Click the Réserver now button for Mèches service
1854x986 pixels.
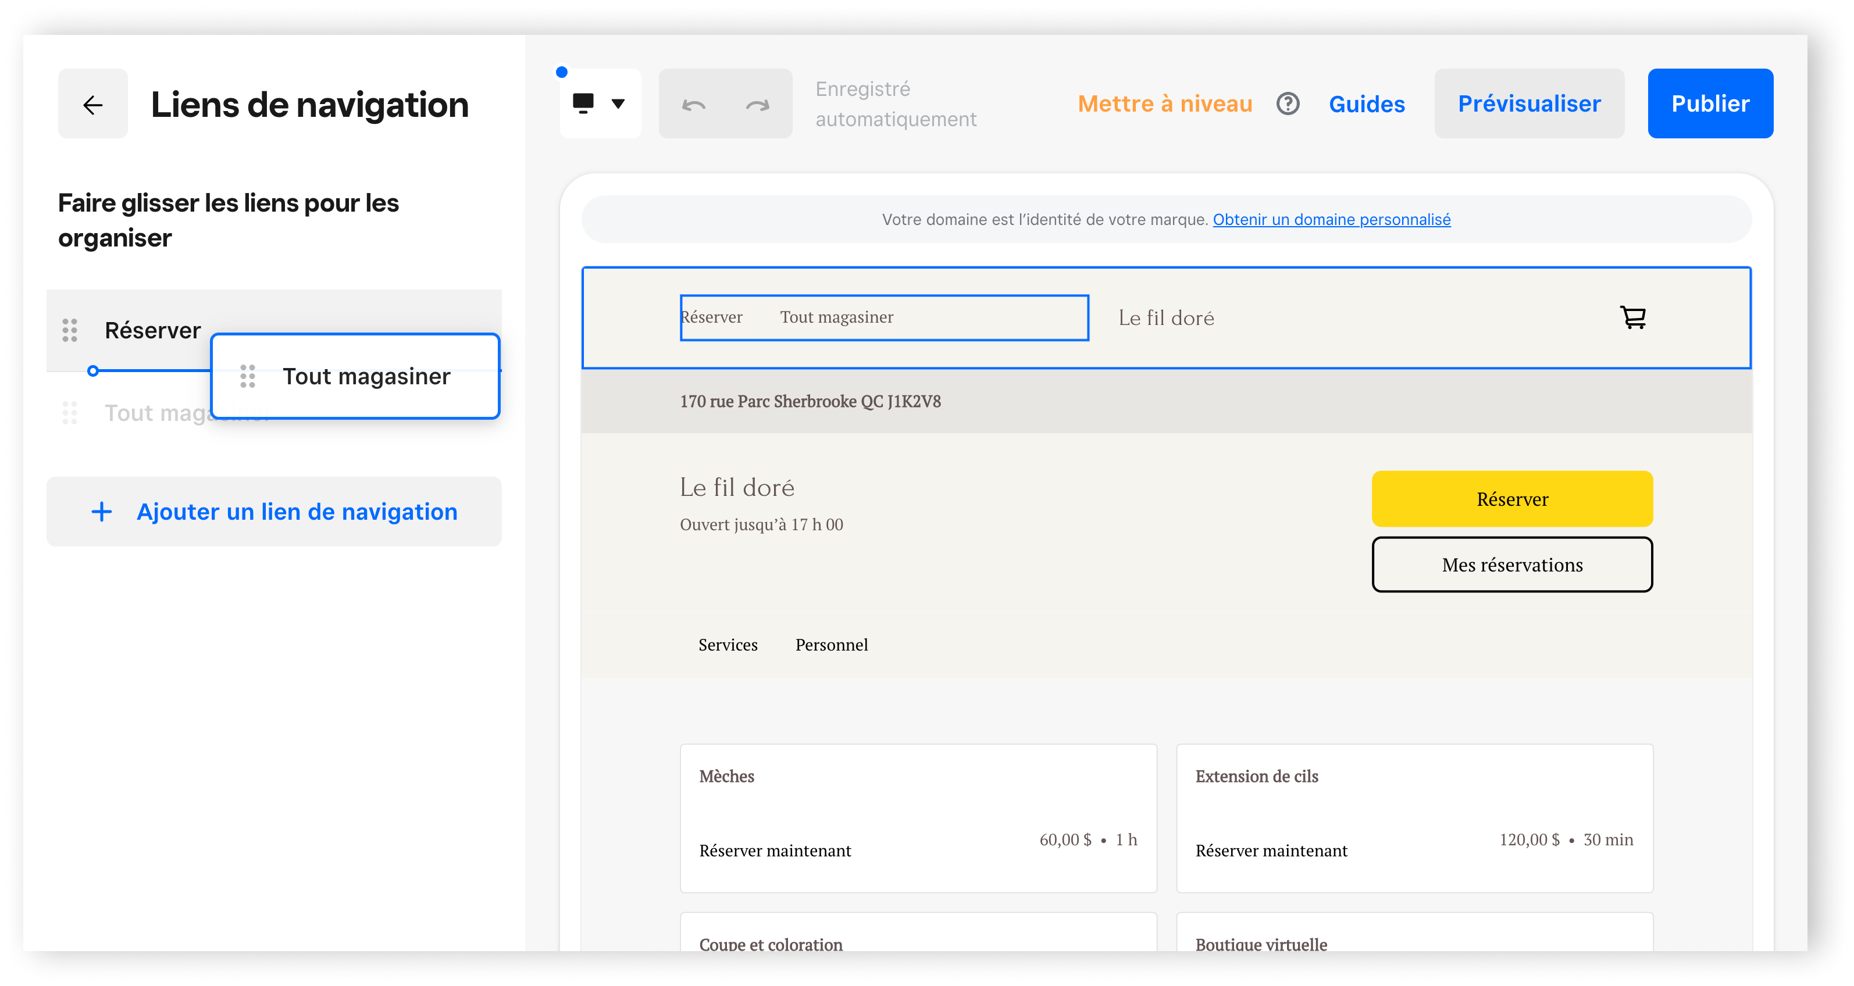point(775,851)
